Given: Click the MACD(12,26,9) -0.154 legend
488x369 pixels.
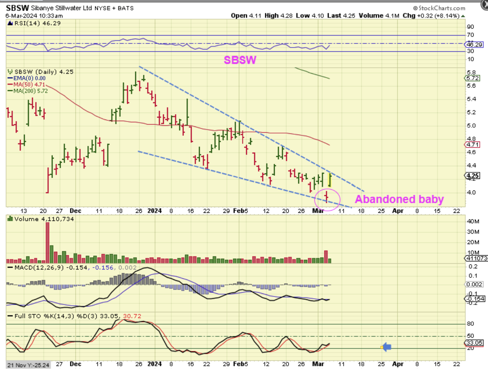Looking at the screenshot, I should (x=51, y=268).
